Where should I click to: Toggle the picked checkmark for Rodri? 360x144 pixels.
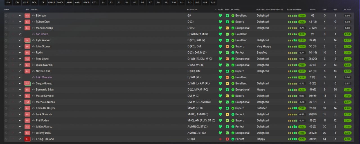point(6,53)
